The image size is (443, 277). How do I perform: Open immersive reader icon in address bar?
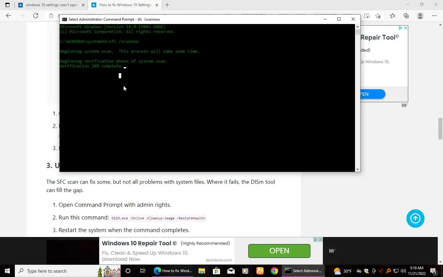pyautogui.click(x=367, y=16)
